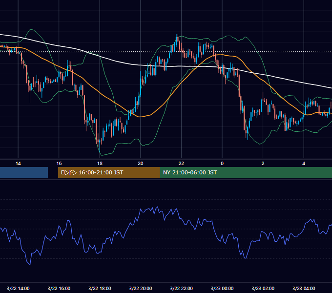Click the 3/23 02:00 date label
This screenshot has width=332, height=293.
263,288
